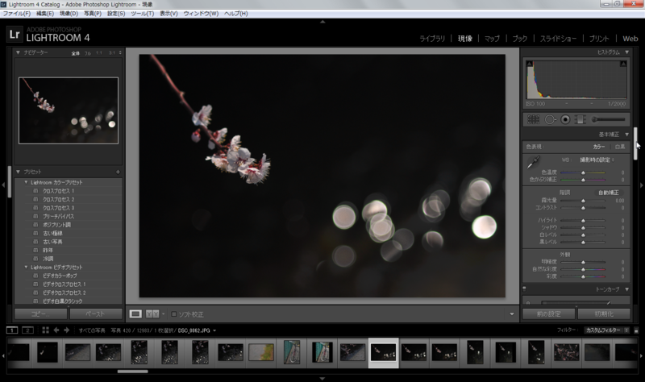Show shadow clipping via histogram's left triangle
The width and height of the screenshot is (645, 382).
pyautogui.click(x=530, y=64)
